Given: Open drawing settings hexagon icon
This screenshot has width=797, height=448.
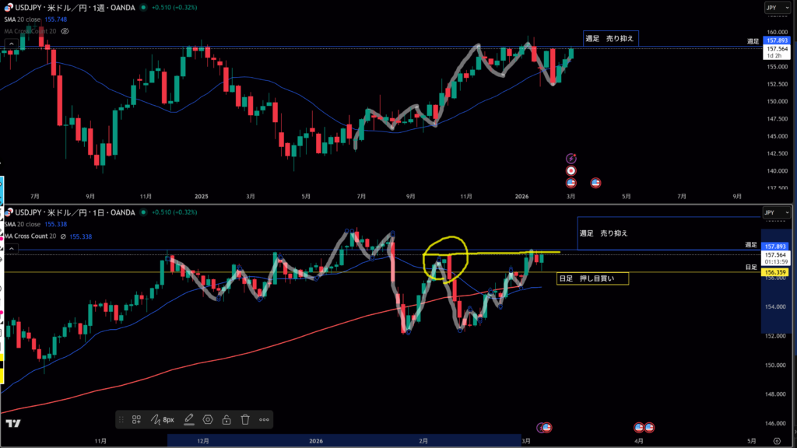Looking at the screenshot, I should point(208,419).
